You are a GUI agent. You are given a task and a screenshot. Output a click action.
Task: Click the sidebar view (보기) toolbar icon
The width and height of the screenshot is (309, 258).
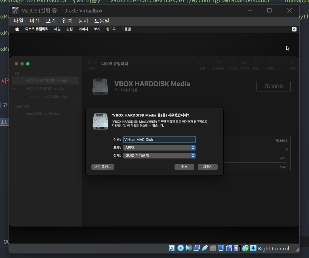tap(91, 62)
